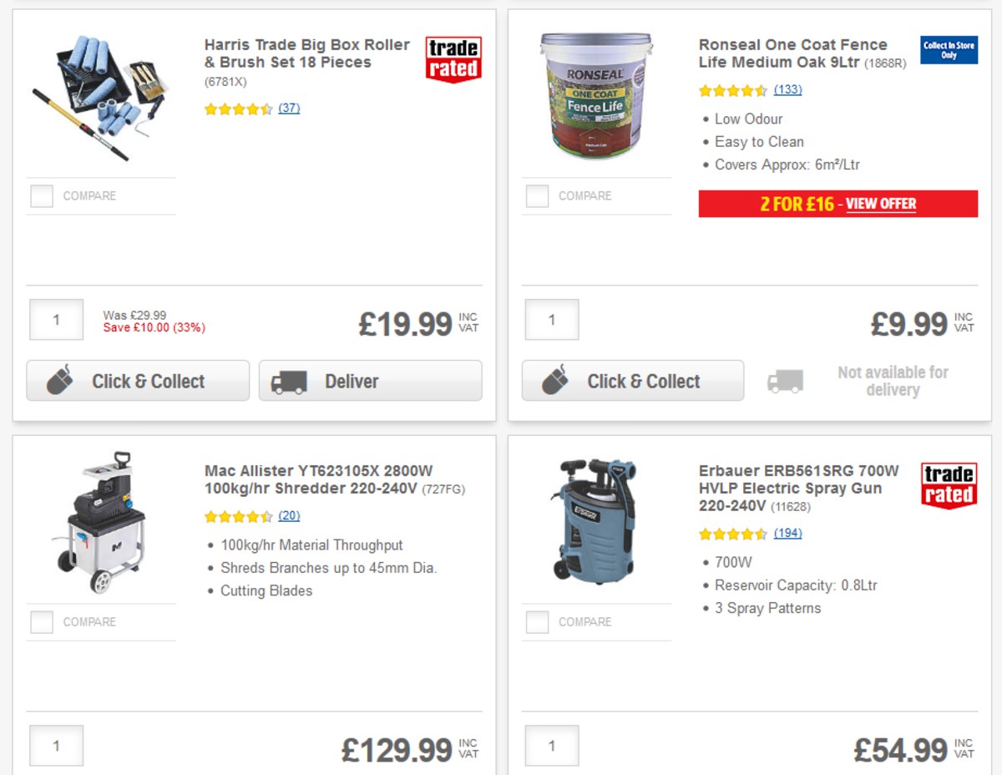Tick the COMPARE checkbox for Harris roller set
The width and height of the screenshot is (1002, 775).
(x=41, y=195)
